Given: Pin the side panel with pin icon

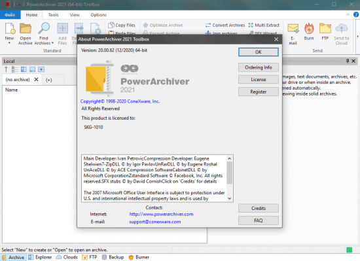Looking at the screenshot, I should [x=348, y=61].
